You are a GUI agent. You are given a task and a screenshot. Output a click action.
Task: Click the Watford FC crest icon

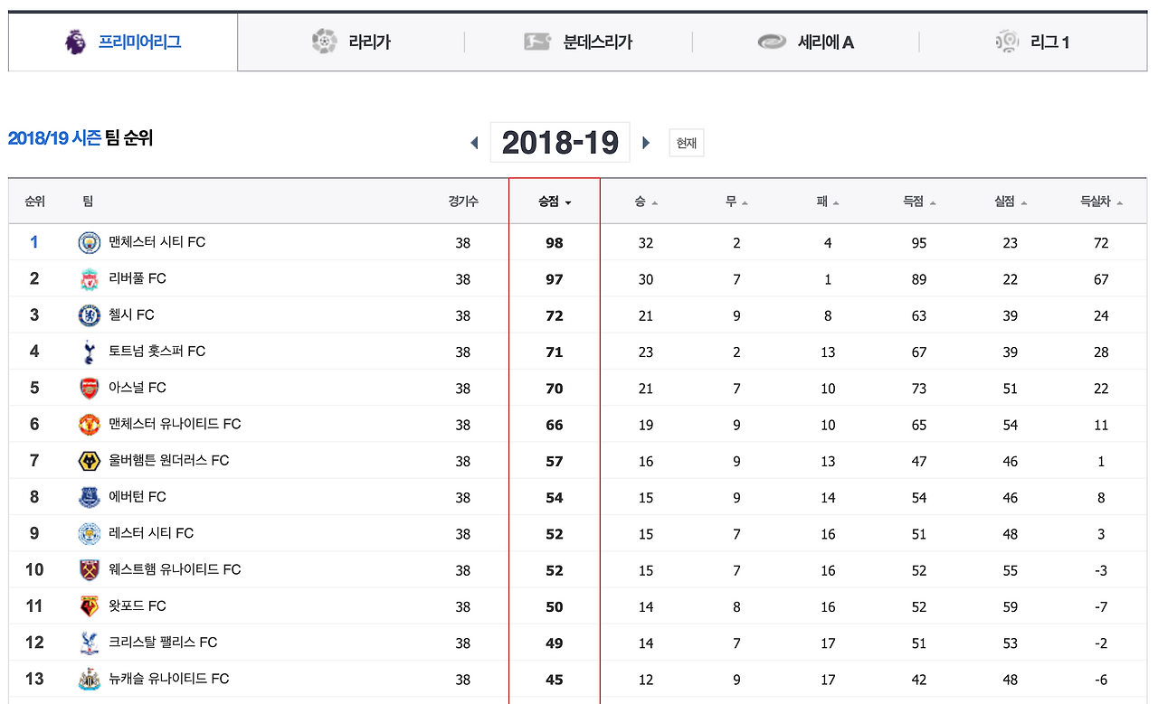coord(89,606)
